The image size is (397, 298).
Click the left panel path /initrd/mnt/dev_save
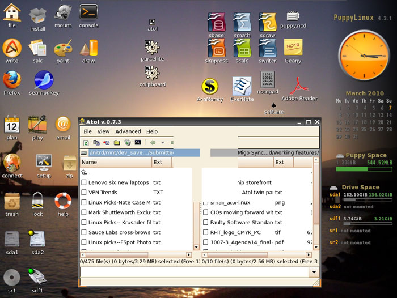click(144, 153)
